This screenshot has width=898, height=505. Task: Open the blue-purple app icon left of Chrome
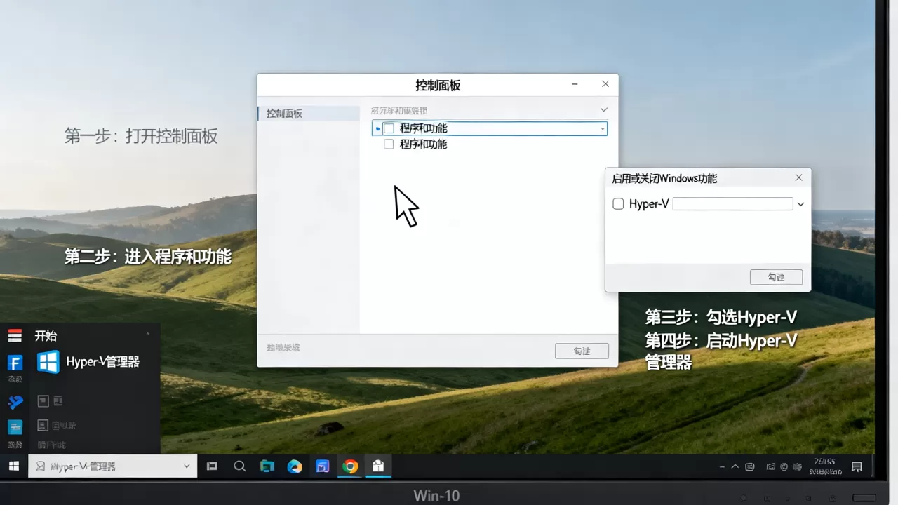[322, 466]
